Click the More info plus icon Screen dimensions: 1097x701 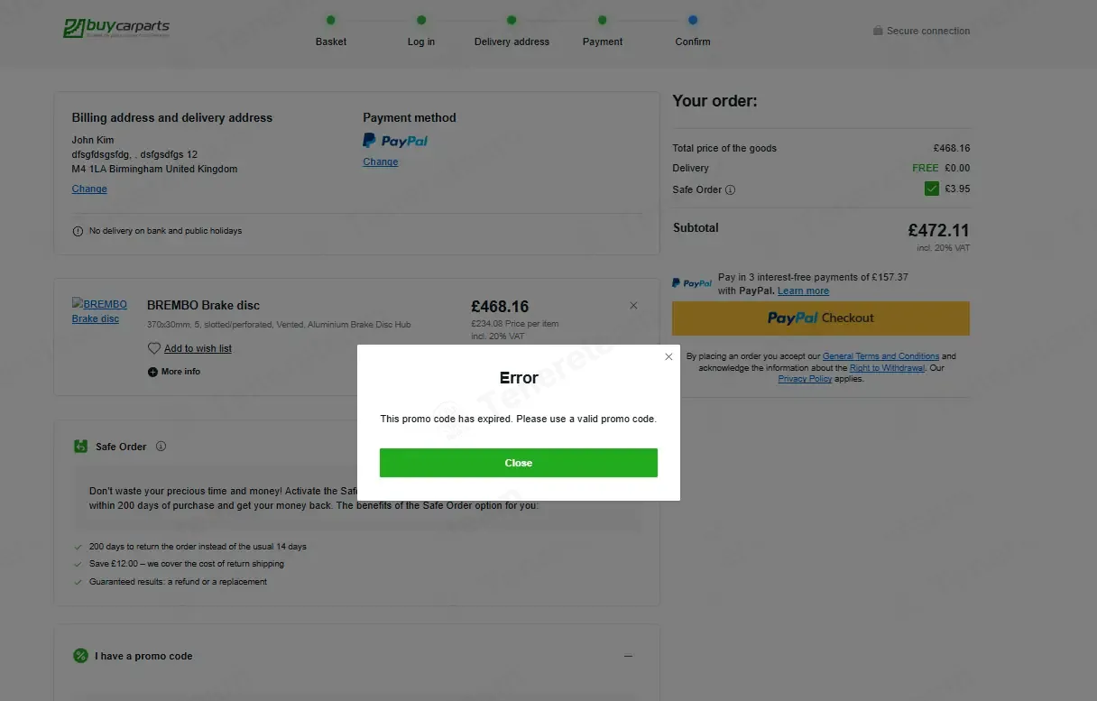pyautogui.click(x=152, y=372)
